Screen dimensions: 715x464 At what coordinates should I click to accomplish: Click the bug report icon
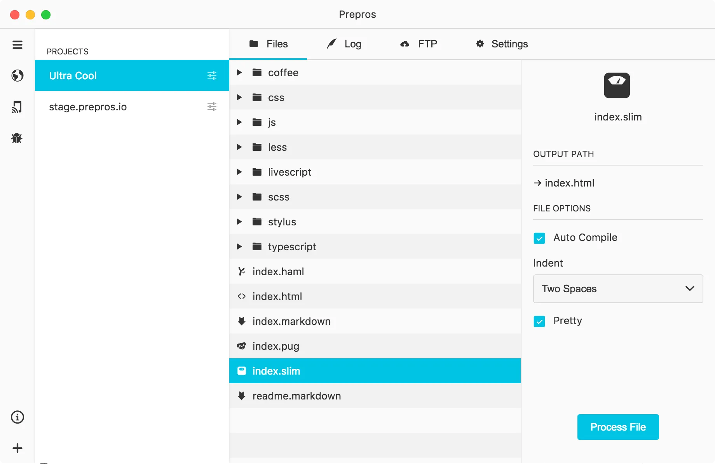17,138
